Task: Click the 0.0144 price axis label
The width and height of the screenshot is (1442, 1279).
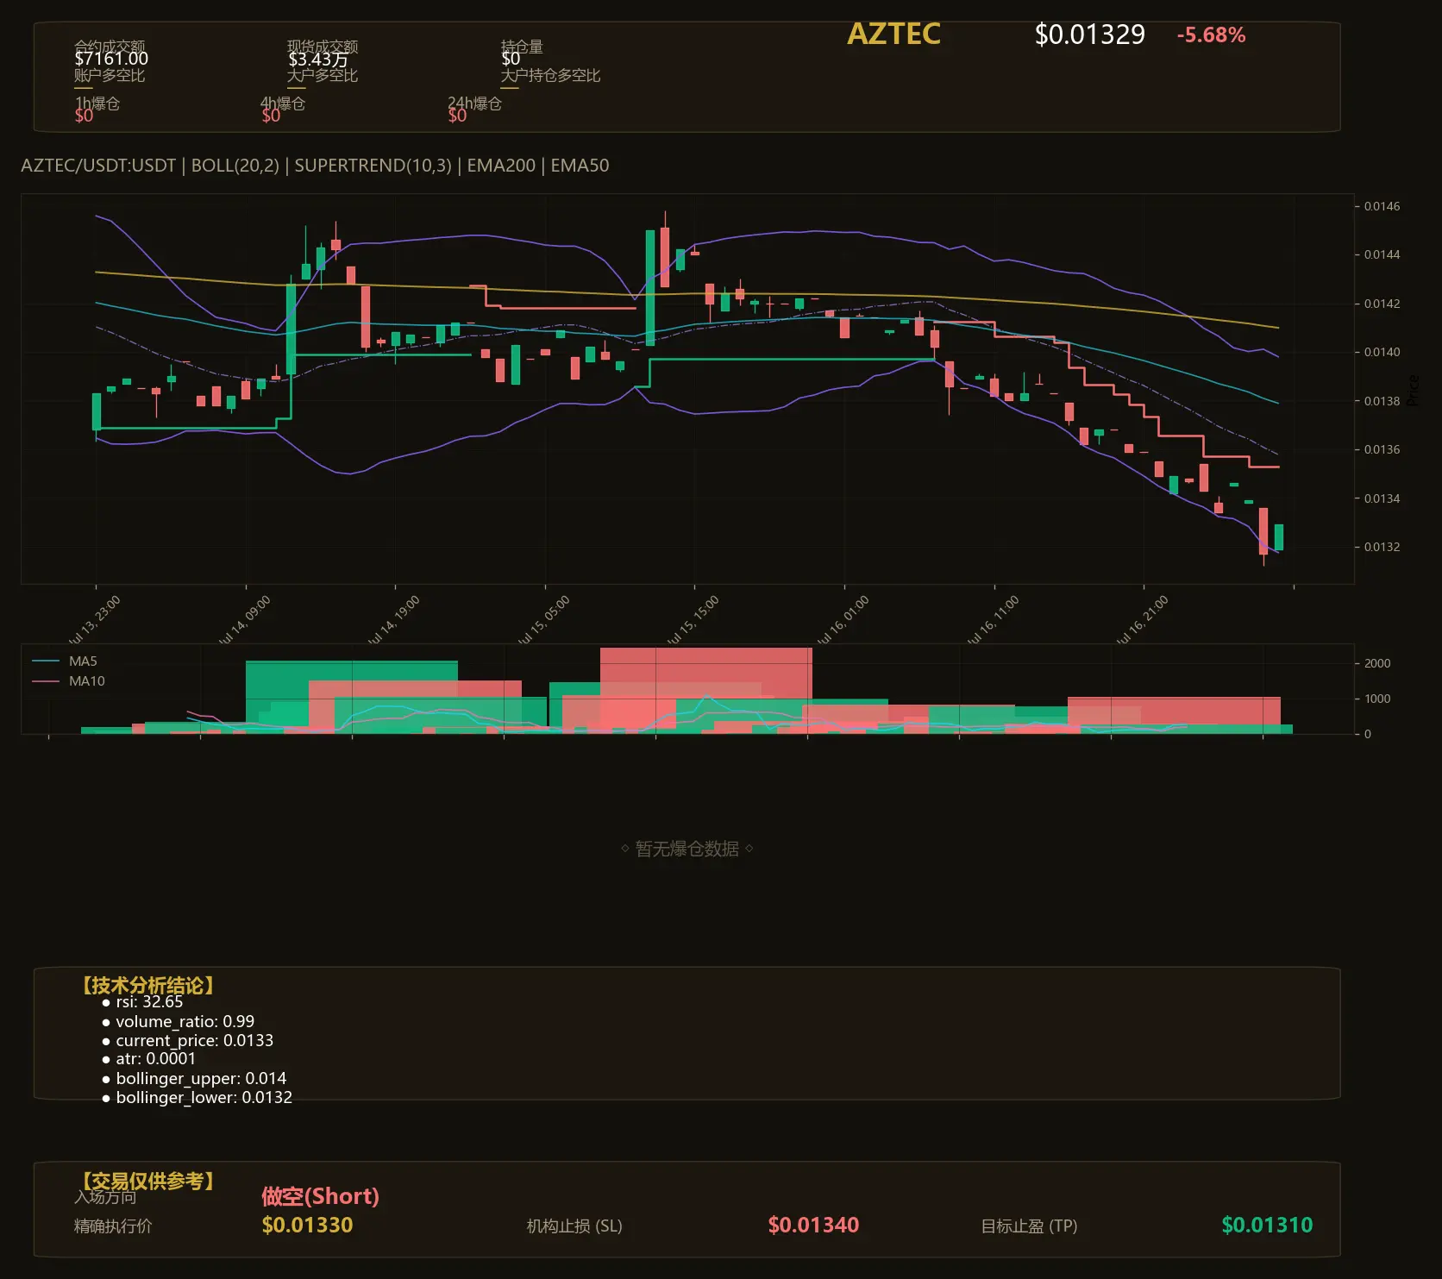Action: pyautogui.click(x=1382, y=254)
